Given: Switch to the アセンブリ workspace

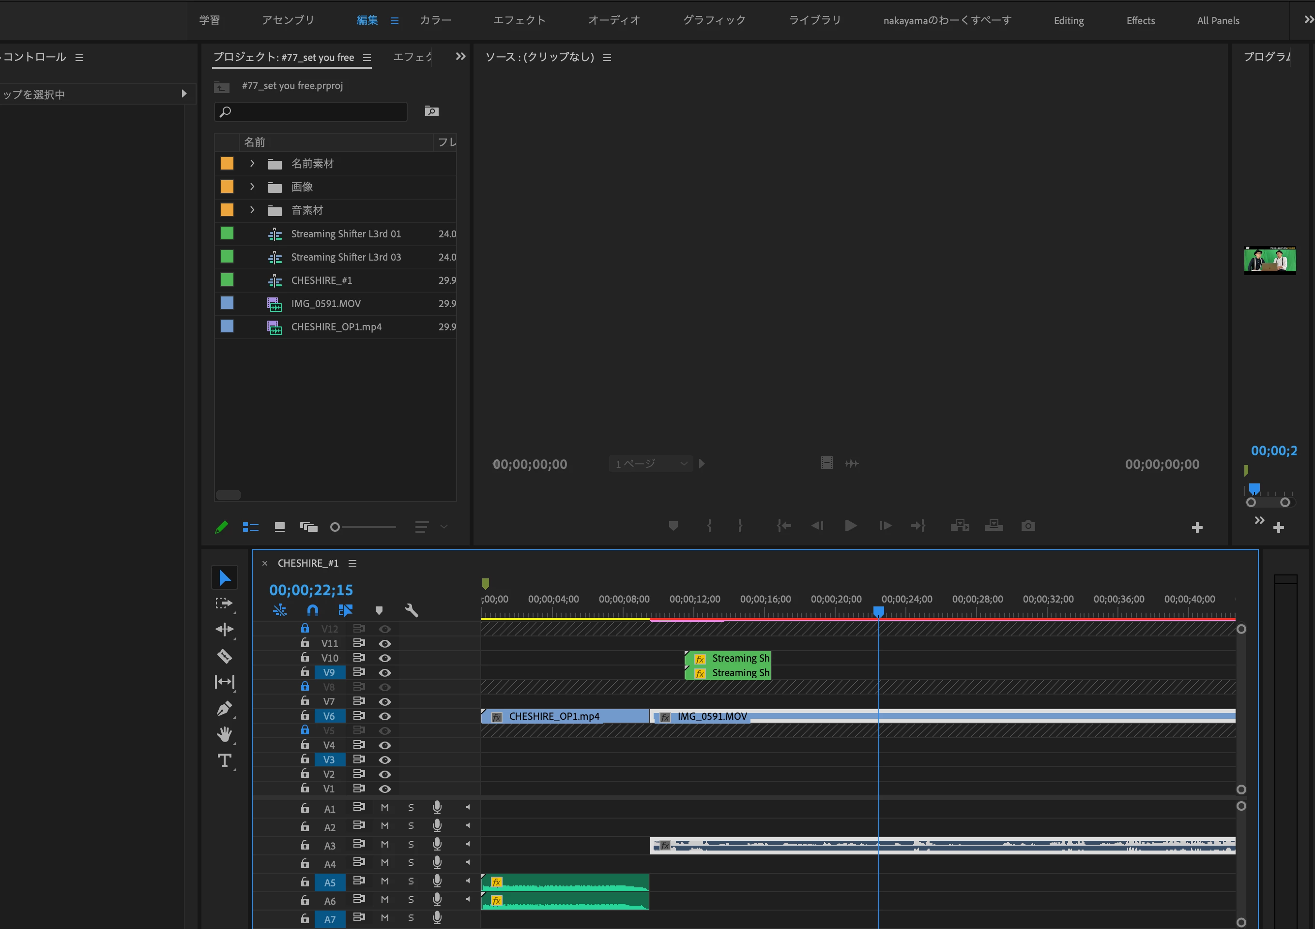Looking at the screenshot, I should pos(288,20).
